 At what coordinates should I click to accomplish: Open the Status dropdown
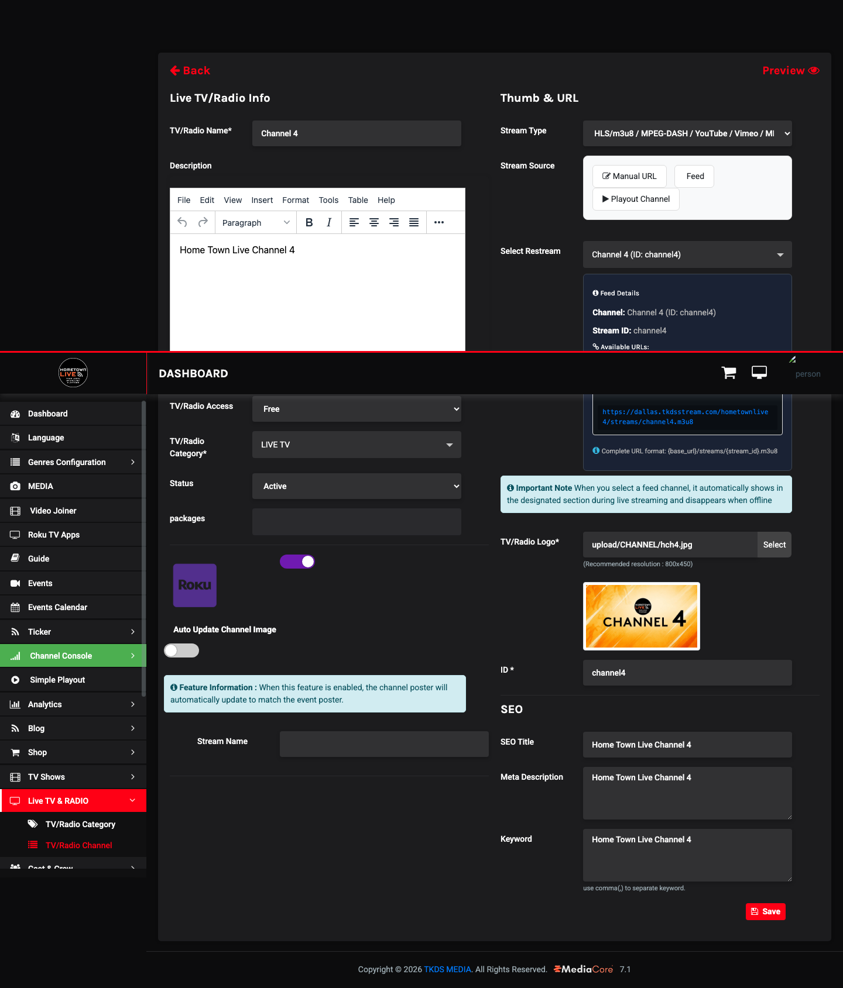(x=357, y=486)
